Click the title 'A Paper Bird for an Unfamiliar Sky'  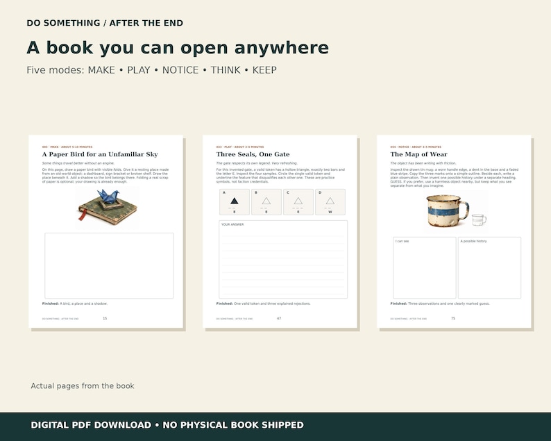100,154
